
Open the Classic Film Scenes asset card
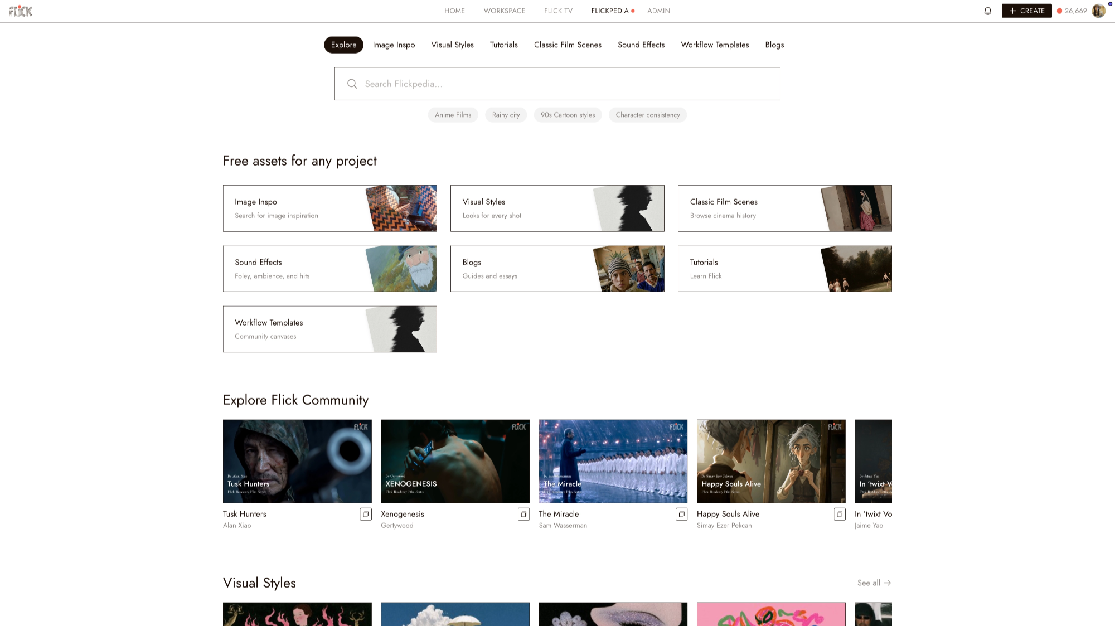pyautogui.click(x=785, y=208)
